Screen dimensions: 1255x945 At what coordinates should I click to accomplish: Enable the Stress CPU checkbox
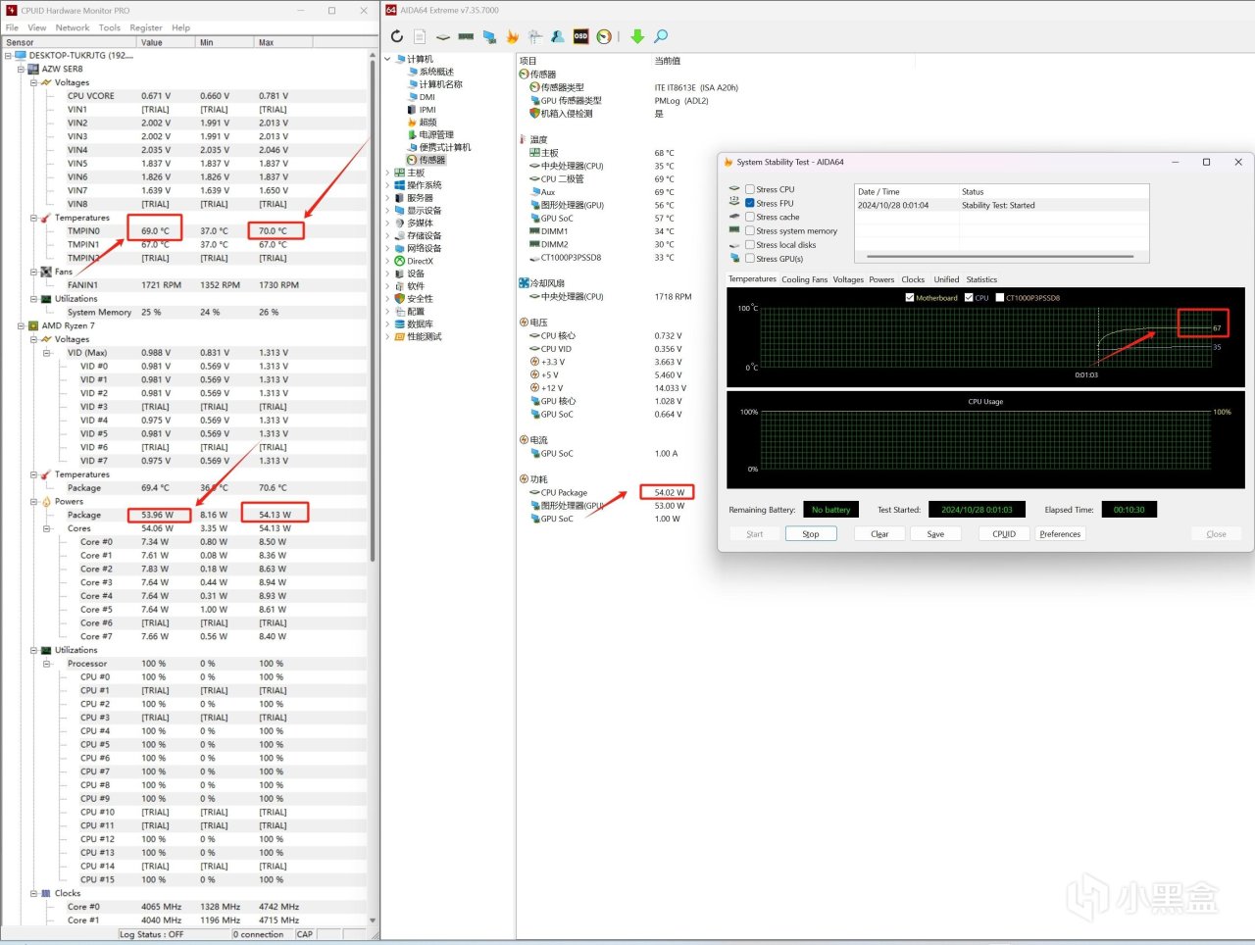[750, 189]
